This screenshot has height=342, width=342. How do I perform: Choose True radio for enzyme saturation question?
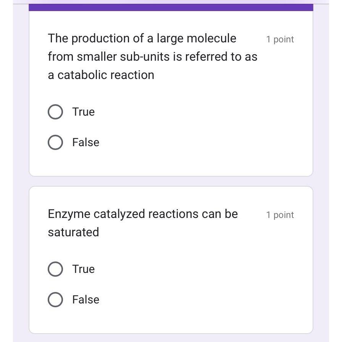pos(55,269)
